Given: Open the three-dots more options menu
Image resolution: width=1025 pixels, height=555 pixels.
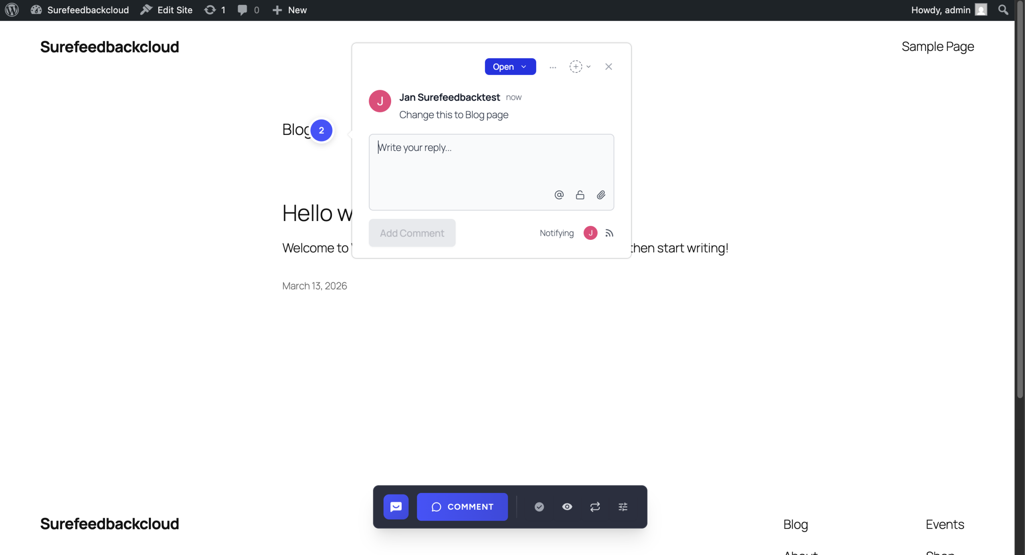Looking at the screenshot, I should click(553, 67).
